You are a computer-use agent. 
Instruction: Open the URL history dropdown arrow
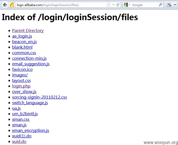point(113,5)
